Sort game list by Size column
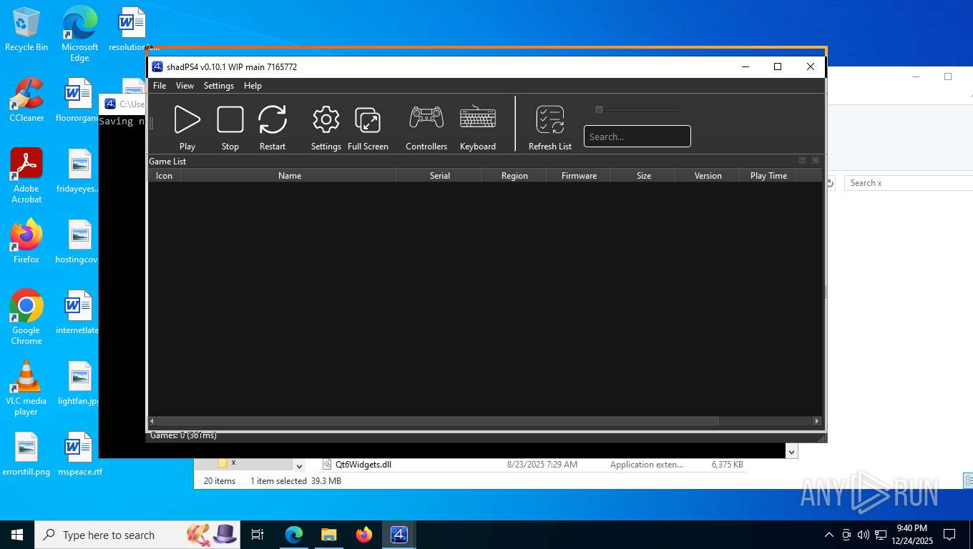Viewport: 973px width, 549px height. 643,176
